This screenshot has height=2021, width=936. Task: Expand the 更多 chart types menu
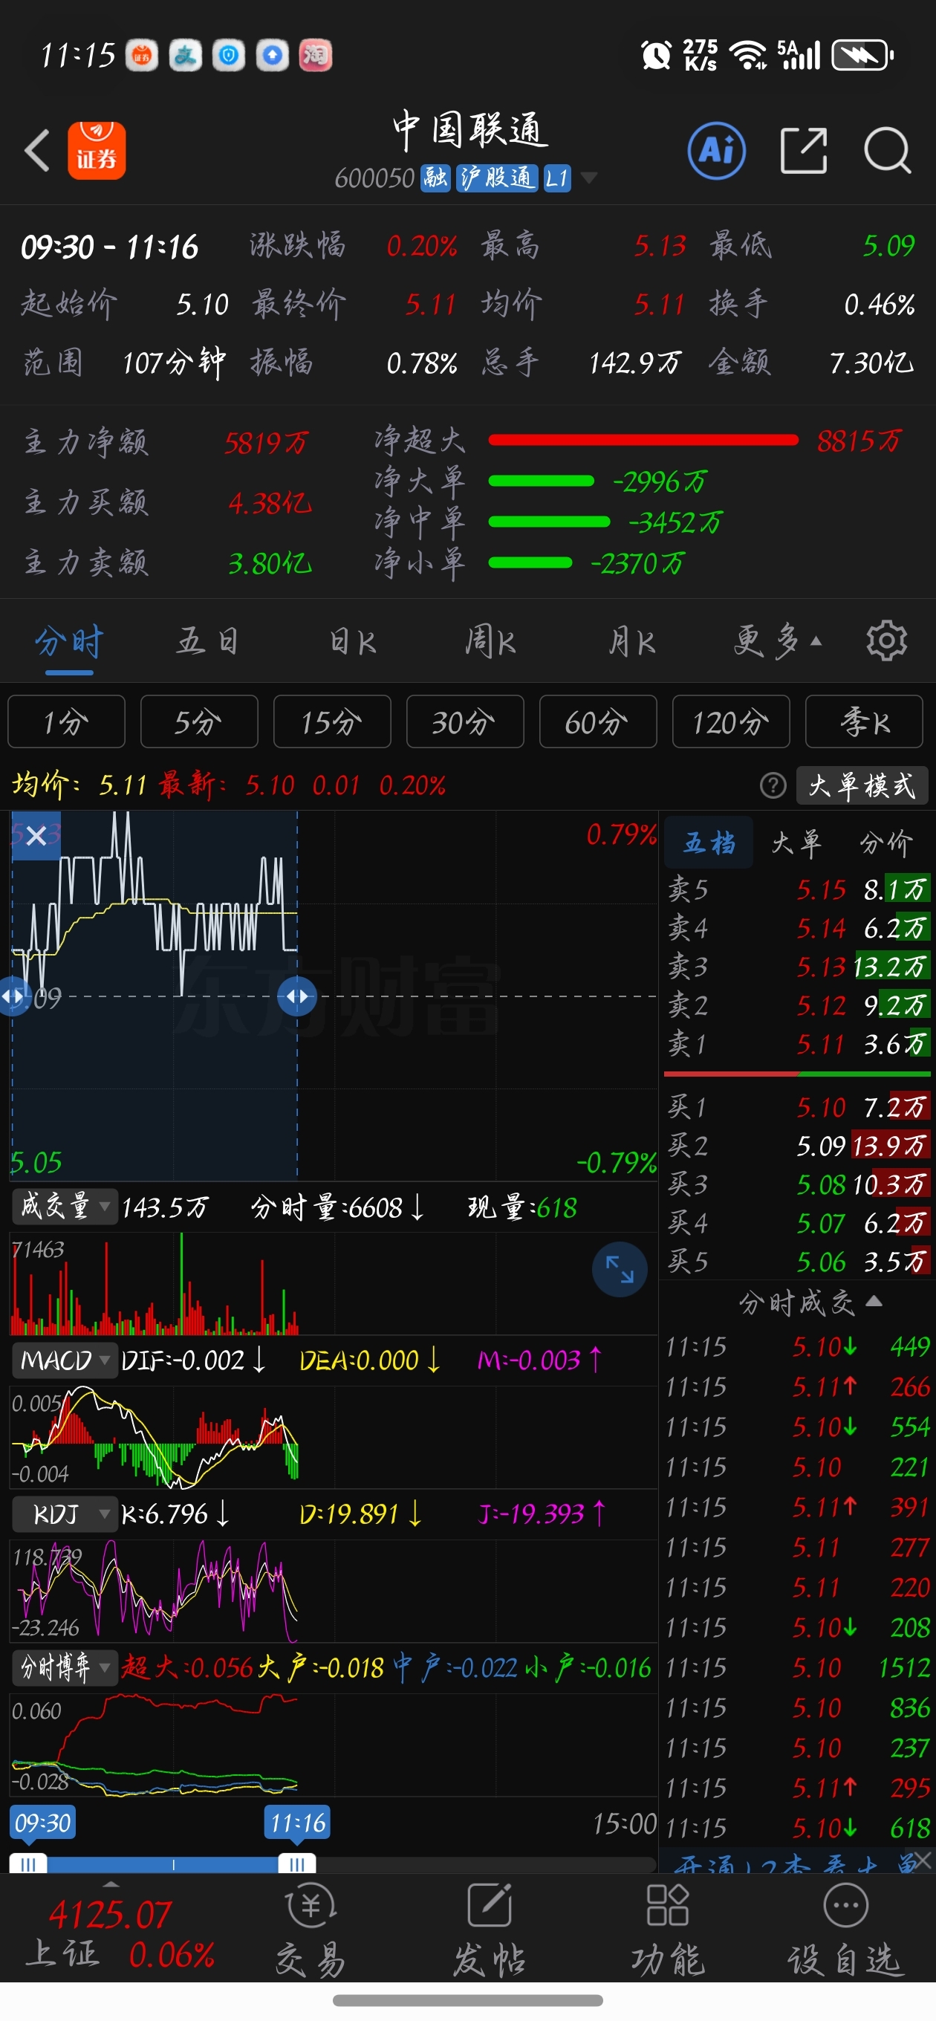778,641
